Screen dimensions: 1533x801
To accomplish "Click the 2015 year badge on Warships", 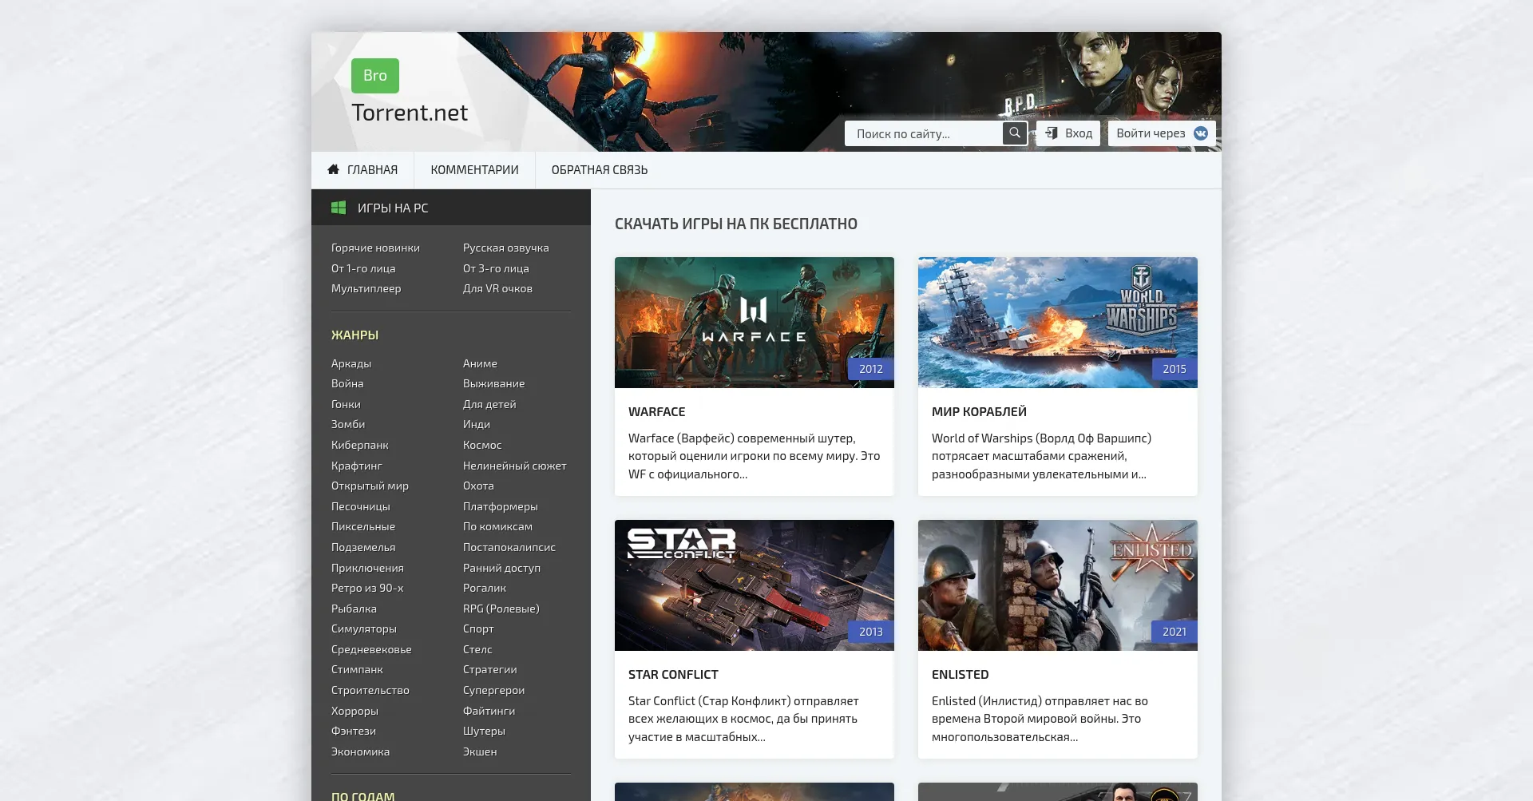I will (x=1175, y=369).
